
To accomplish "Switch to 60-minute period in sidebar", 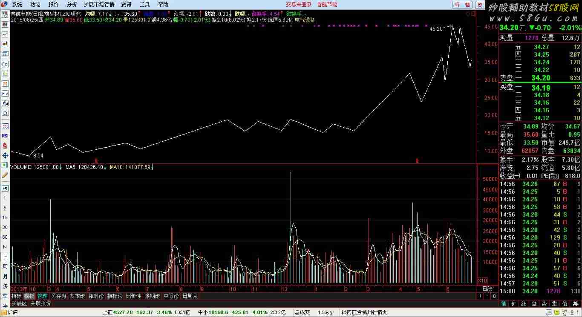I will [x=5, y=237].
